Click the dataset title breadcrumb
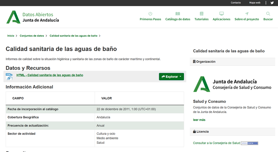Screen dimensions: 278x152 tap(73, 36)
